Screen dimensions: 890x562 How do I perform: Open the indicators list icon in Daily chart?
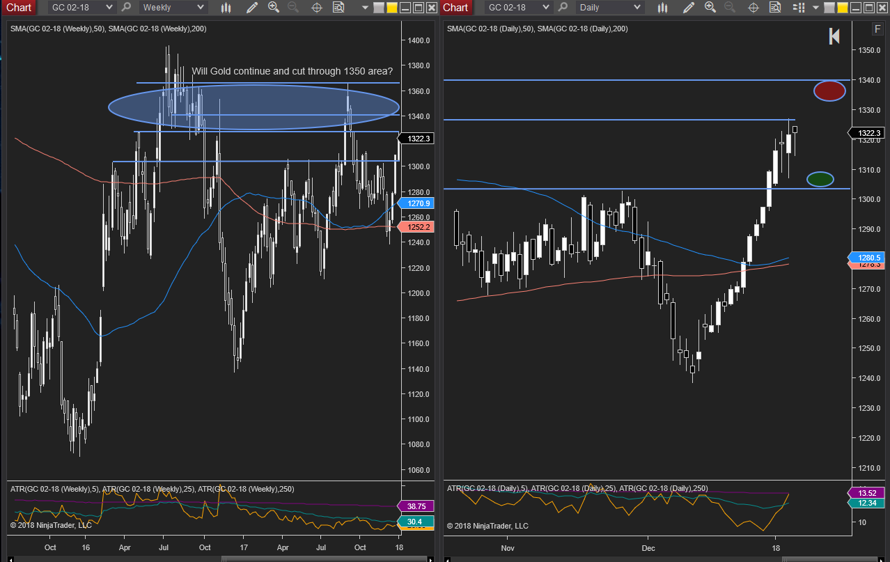(799, 7)
